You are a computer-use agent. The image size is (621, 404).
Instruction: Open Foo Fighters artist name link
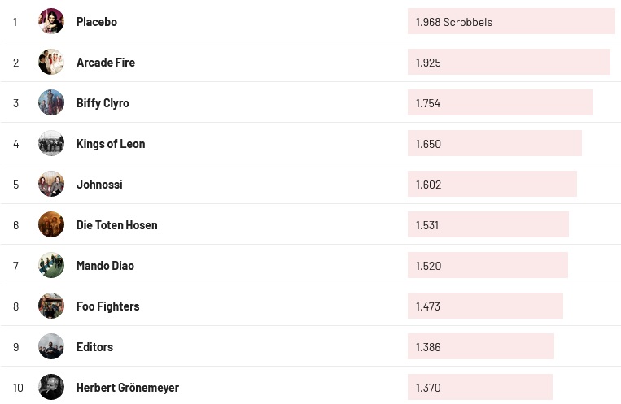point(107,306)
